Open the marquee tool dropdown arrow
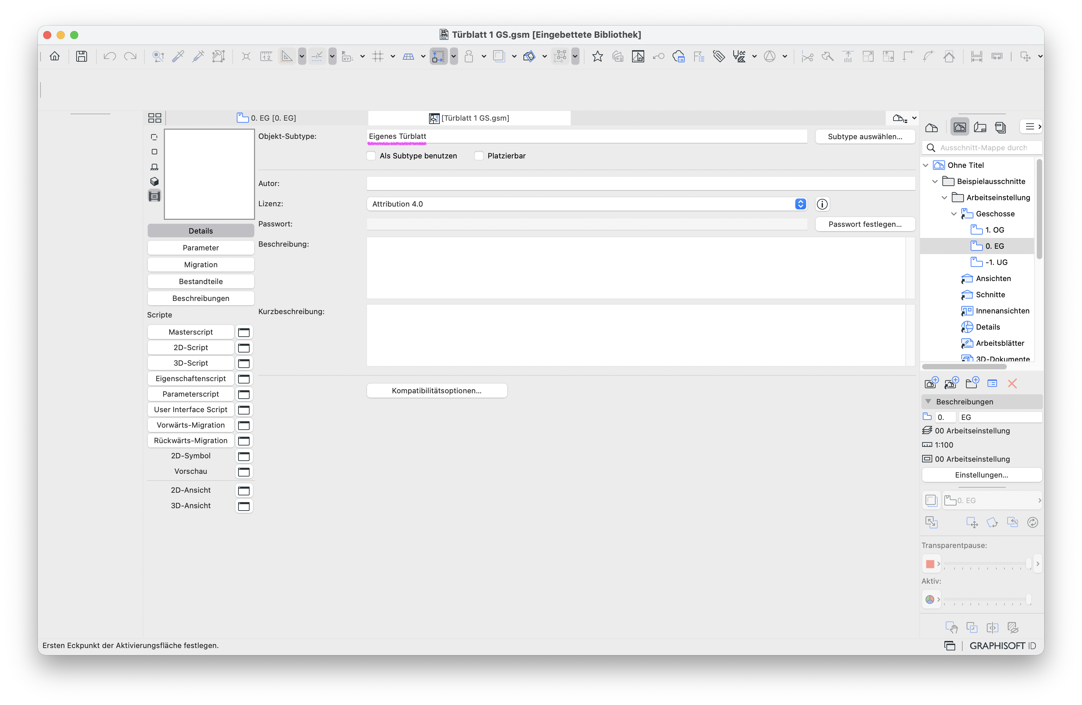This screenshot has height=705, width=1082. tap(454, 56)
